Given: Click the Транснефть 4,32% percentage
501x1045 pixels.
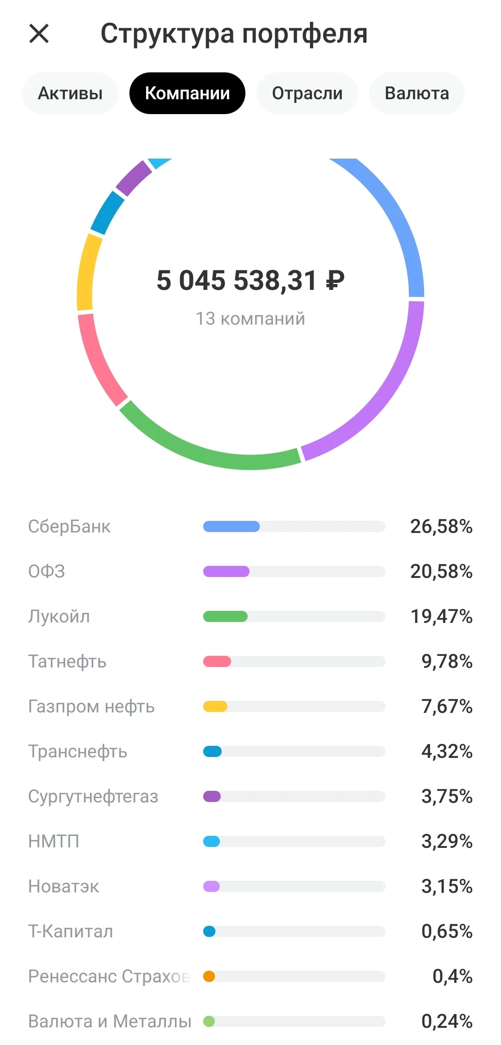Looking at the screenshot, I should [447, 751].
